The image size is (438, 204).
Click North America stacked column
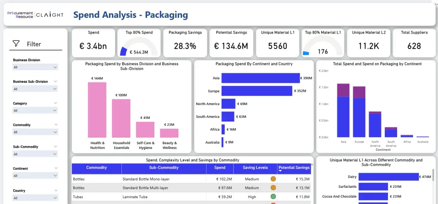375,125
